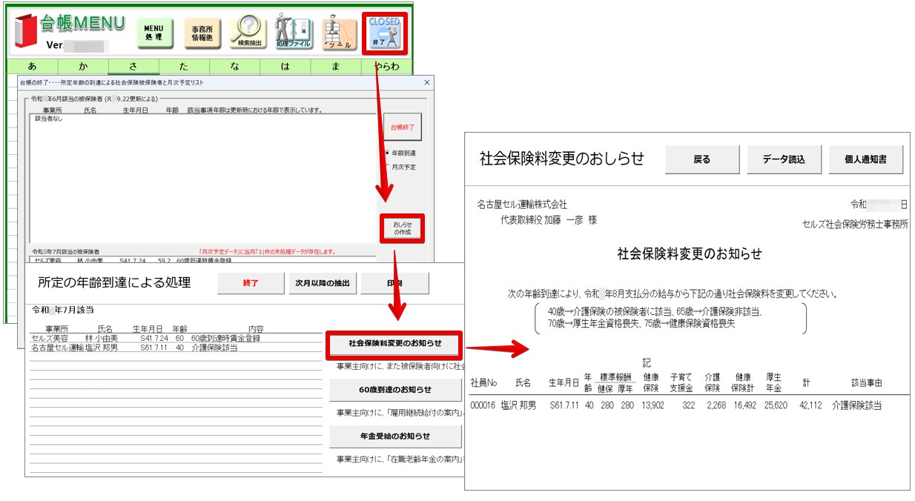Click the 年金受給のお知らせ button
The width and height of the screenshot is (915, 501).
[x=395, y=436]
